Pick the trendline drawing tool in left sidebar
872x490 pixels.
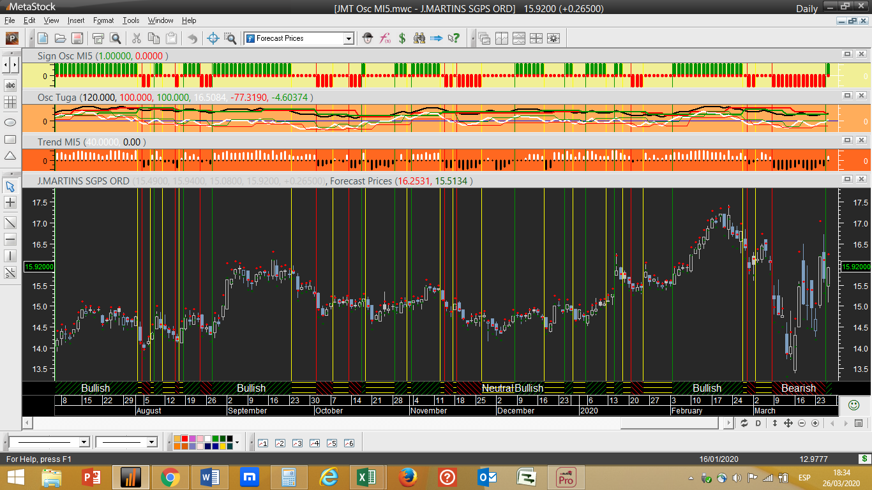point(10,222)
